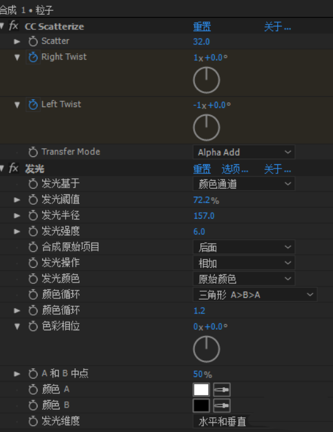Enable stopwatch for 颜色 A
This screenshot has width=333, height=432.
(33, 390)
